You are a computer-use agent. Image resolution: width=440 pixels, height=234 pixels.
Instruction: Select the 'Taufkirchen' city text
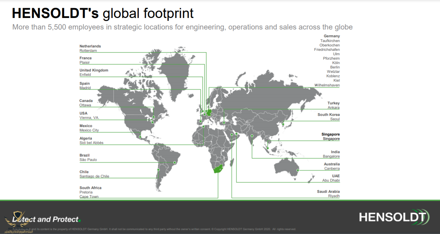330,41
